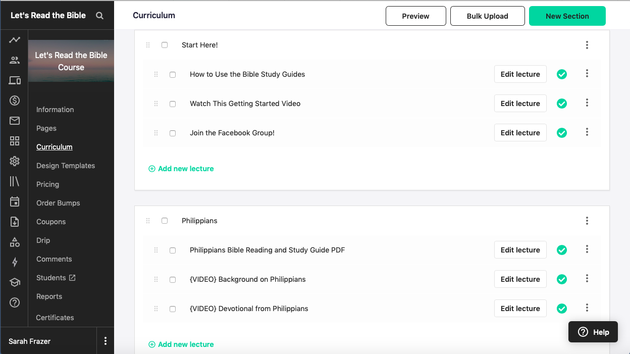Open the Sales dollar icon in the left rail
Viewport: 630px width, 354px height.
[15, 100]
